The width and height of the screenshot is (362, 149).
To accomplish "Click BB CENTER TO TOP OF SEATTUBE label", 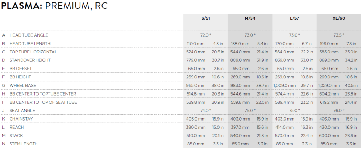I will pyautogui.click(x=43, y=102).
